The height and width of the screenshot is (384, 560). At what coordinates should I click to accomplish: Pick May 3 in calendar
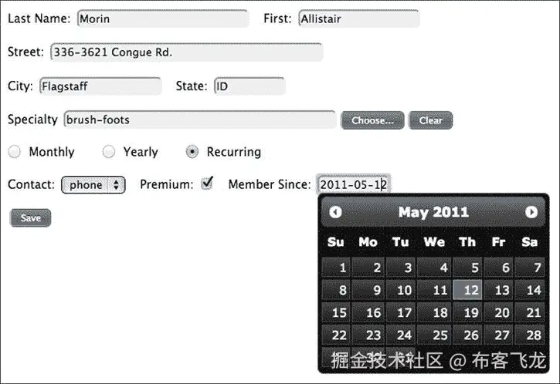(x=401, y=268)
